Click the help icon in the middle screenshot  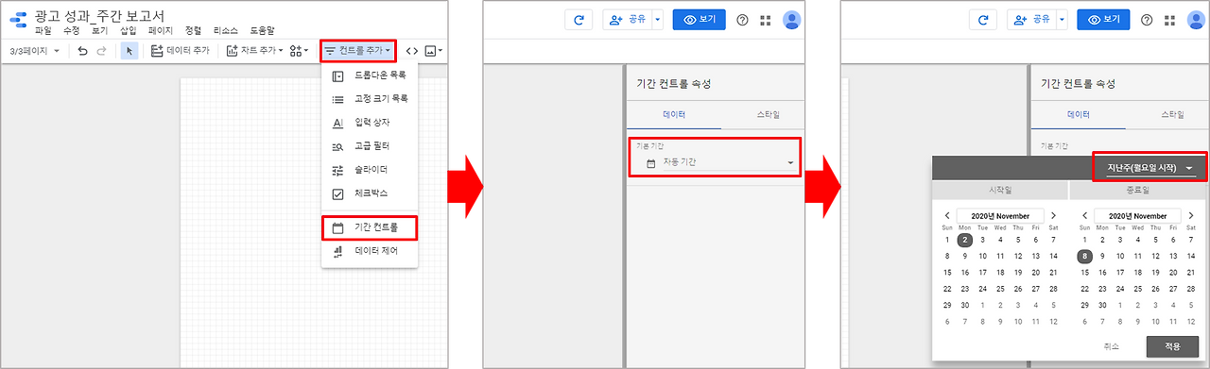[742, 20]
